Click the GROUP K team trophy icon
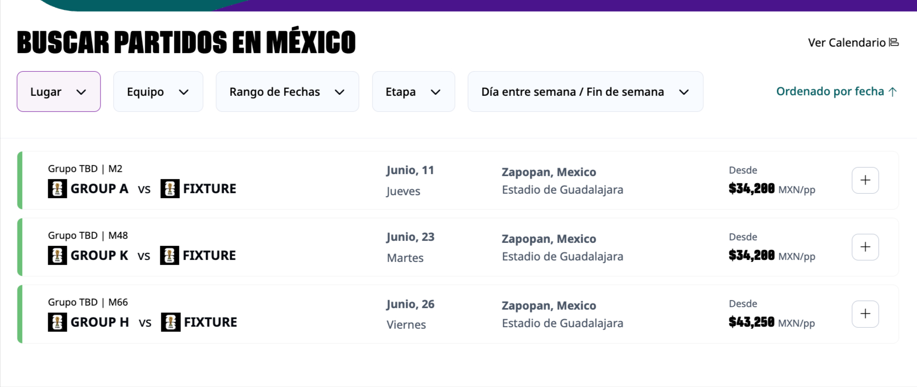The height and width of the screenshot is (387, 917). point(57,255)
